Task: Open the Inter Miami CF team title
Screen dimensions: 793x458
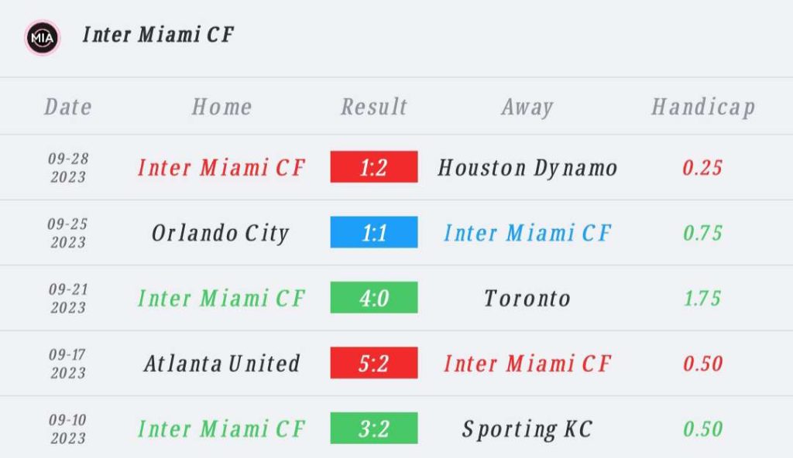Action: tap(158, 35)
